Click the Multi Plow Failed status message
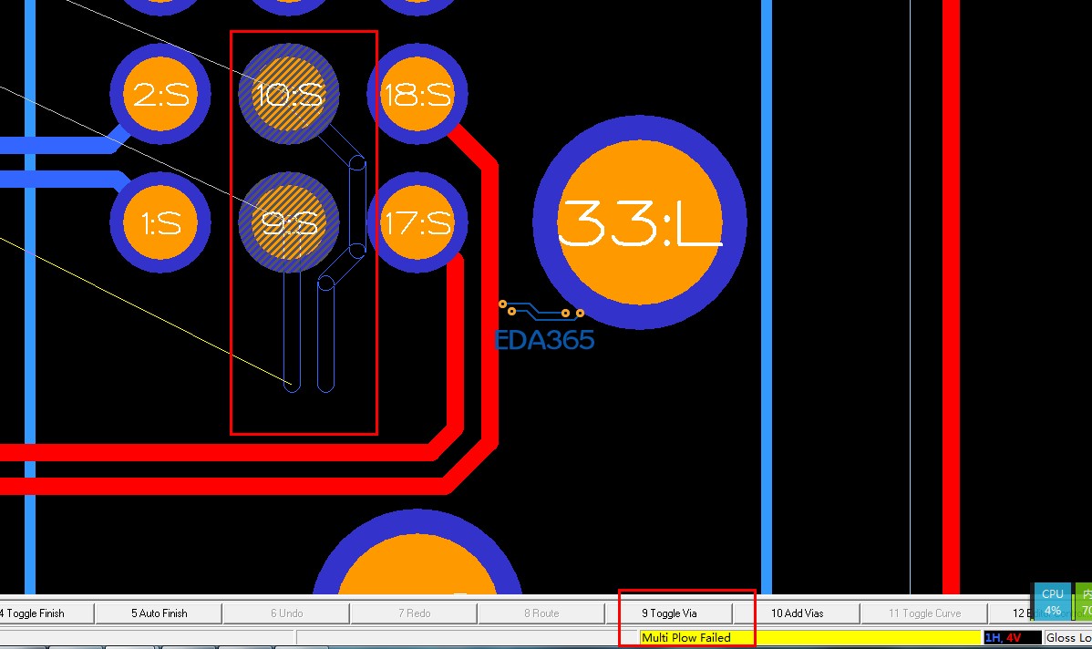 tap(686, 638)
